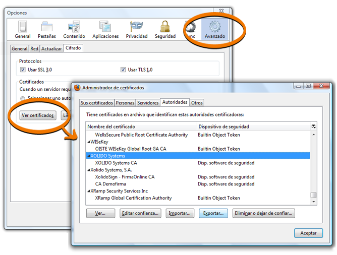Viewport: 337px width, 255px height.
Task: Toggle Usar SSL 3.0 checkbox
Action: point(23,70)
